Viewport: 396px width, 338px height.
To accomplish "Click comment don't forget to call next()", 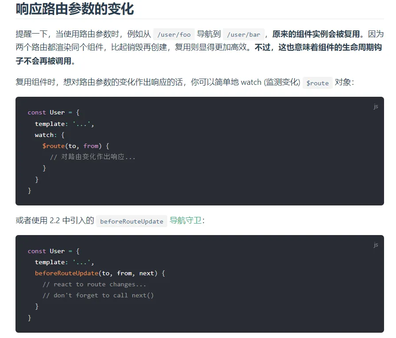I will [98, 296].
